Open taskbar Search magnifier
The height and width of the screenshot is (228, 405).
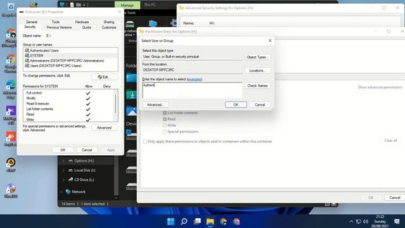coord(184,222)
